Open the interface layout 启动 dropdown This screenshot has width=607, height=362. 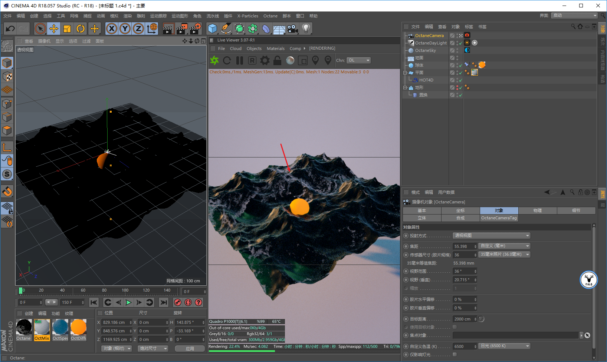(574, 16)
